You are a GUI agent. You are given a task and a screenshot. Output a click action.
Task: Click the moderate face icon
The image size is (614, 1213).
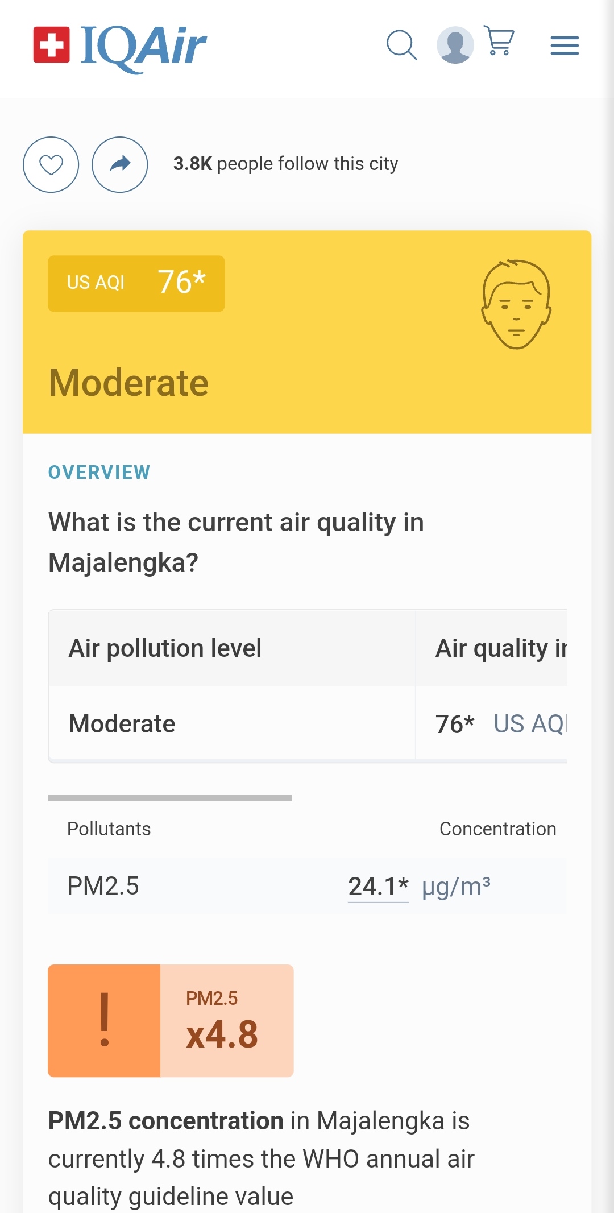(x=516, y=304)
